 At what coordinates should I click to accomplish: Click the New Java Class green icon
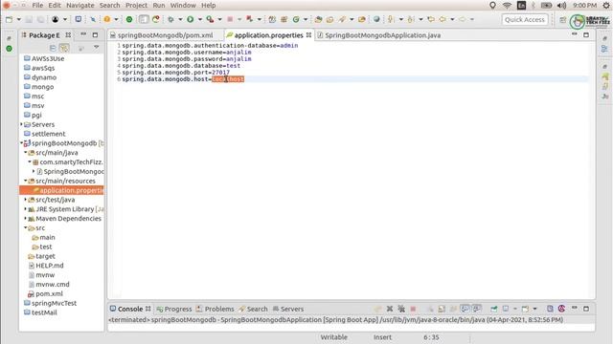(296, 19)
